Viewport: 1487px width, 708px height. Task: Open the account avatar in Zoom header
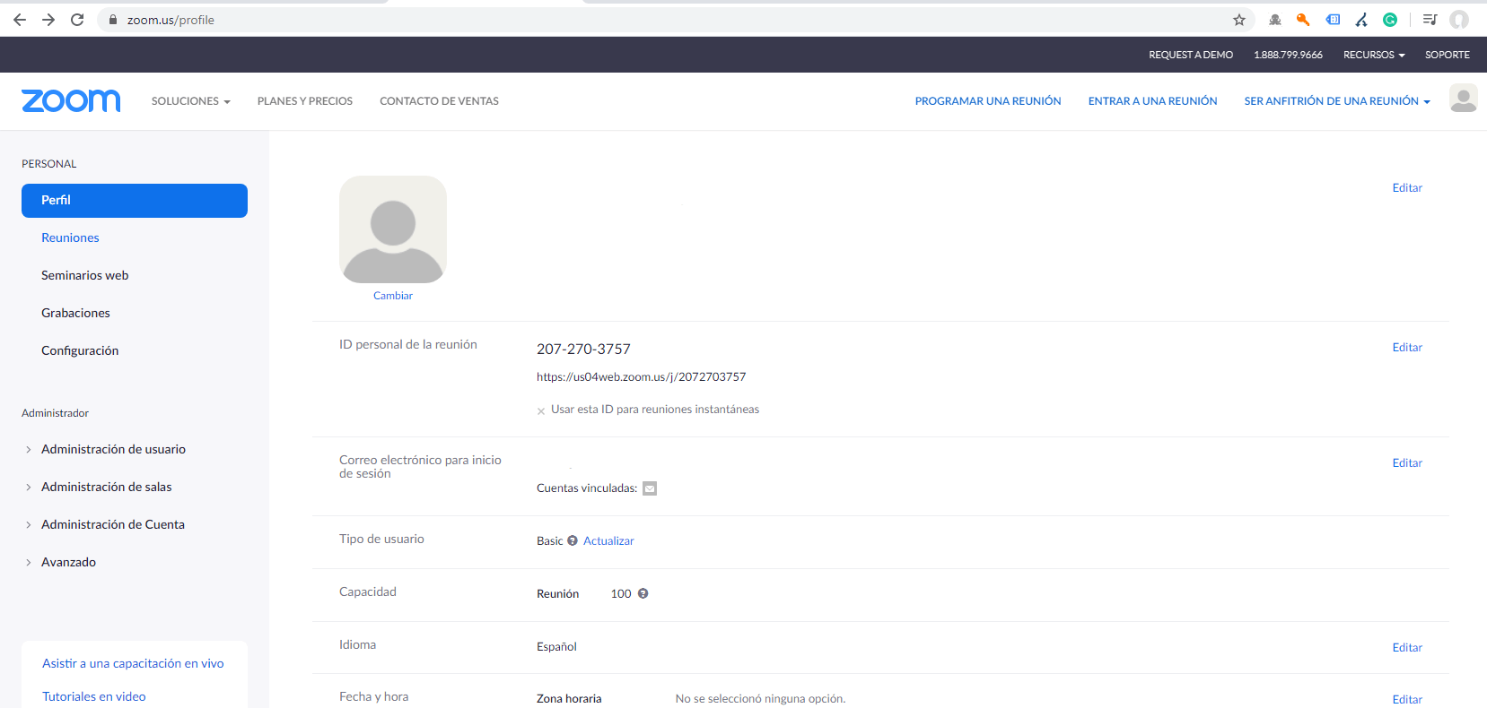(x=1464, y=99)
